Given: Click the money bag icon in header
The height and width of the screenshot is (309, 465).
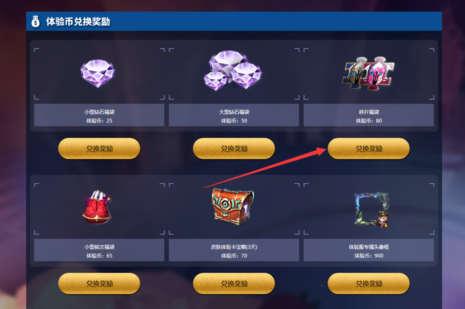Looking at the screenshot, I should pyautogui.click(x=35, y=21).
